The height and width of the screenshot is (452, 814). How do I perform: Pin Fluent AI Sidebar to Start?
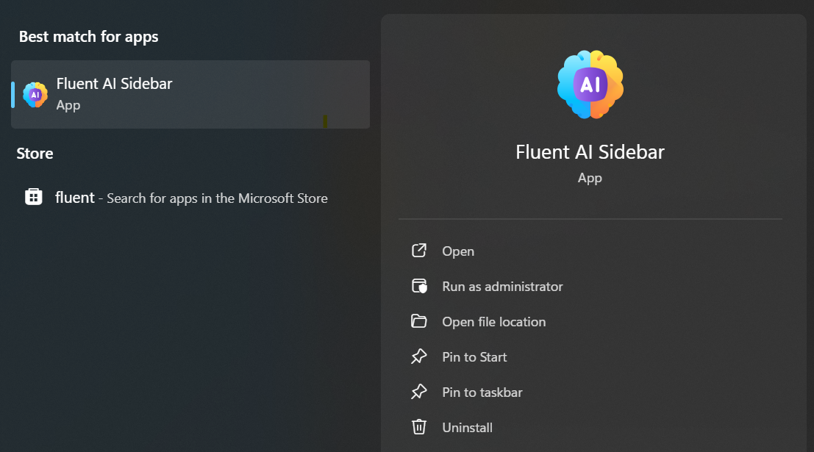click(475, 356)
